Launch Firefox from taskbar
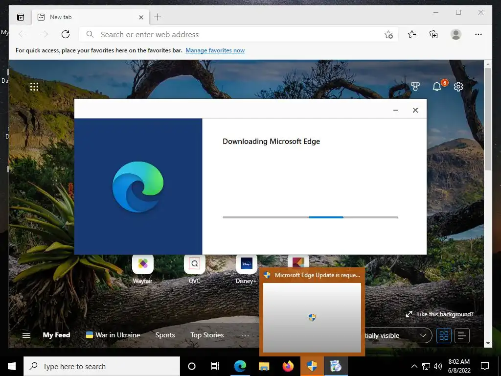This screenshot has width=501, height=376. click(x=288, y=366)
